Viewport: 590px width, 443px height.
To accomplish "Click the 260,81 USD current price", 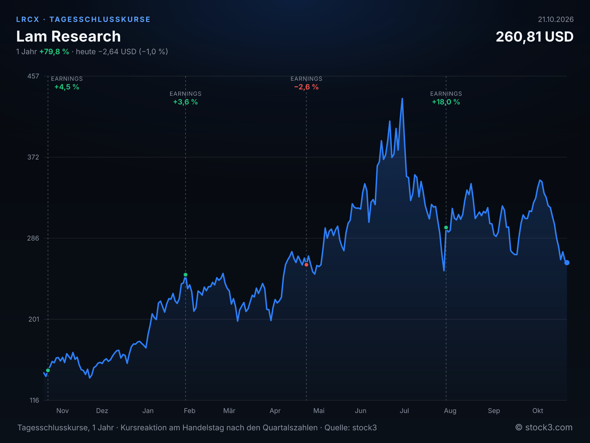I will (x=534, y=37).
